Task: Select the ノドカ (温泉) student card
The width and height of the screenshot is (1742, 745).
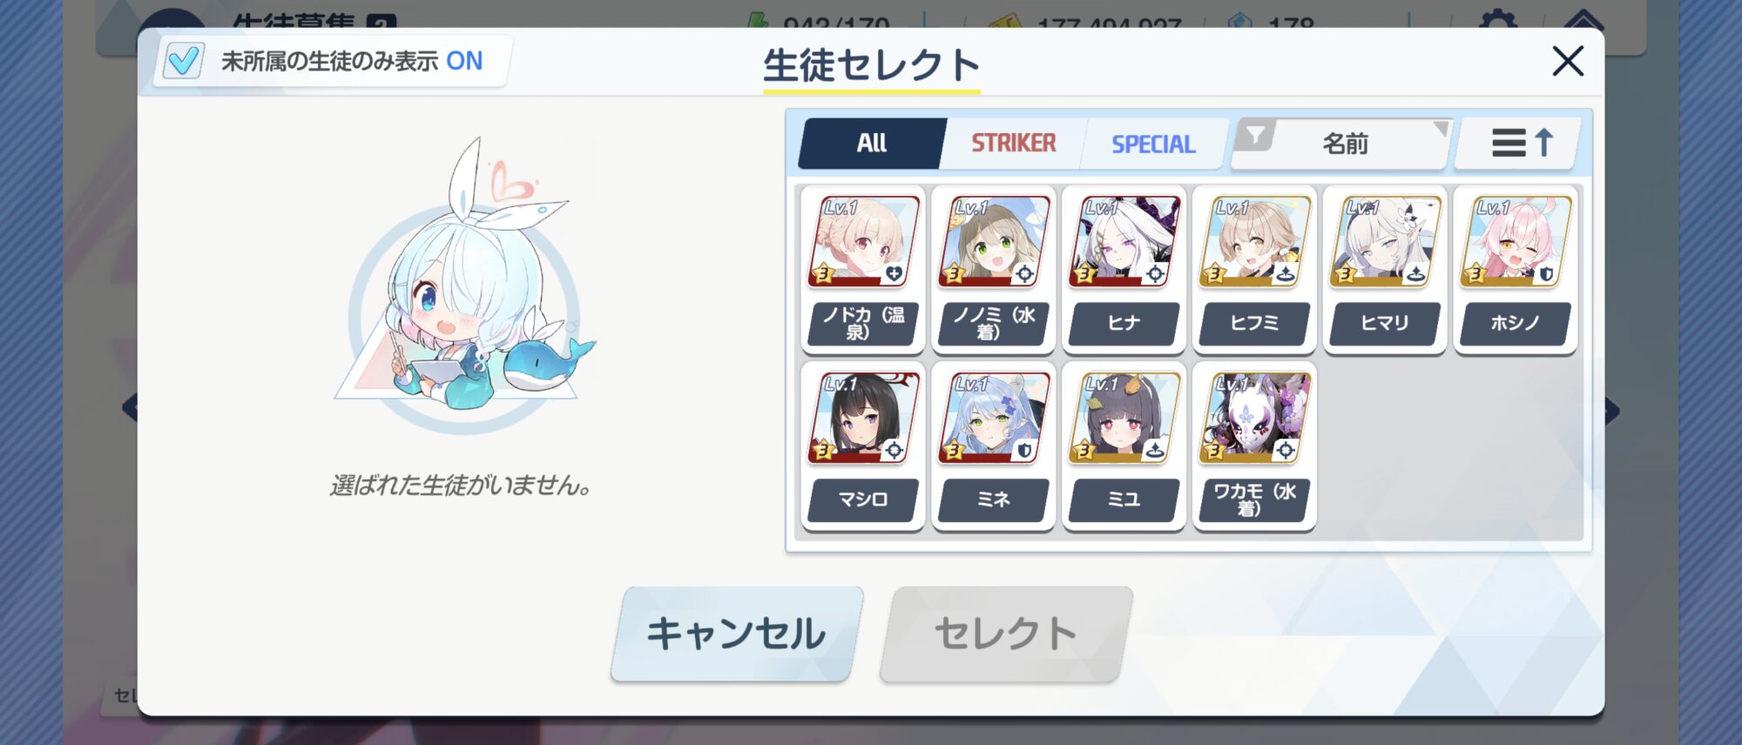Action: 862,270
